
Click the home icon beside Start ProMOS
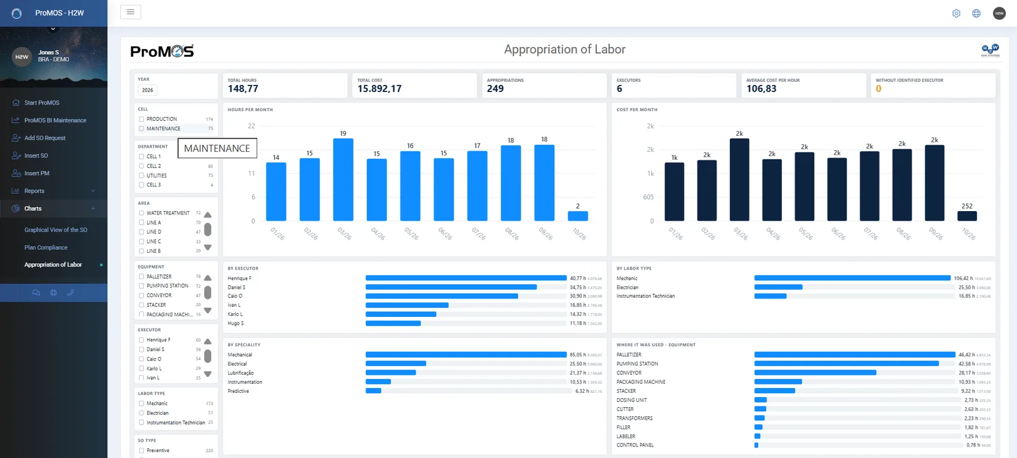click(16, 103)
